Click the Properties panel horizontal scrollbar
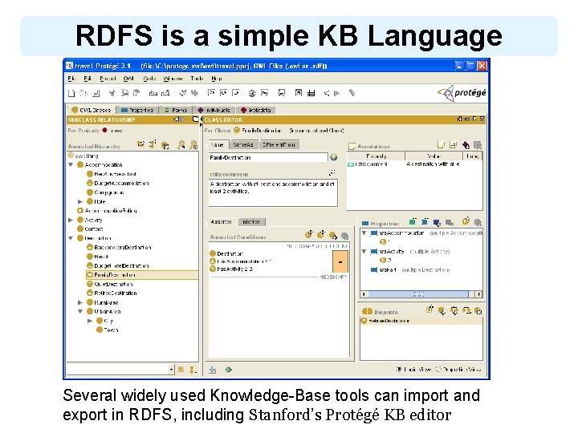The width and height of the screenshot is (578, 433). pos(421,294)
